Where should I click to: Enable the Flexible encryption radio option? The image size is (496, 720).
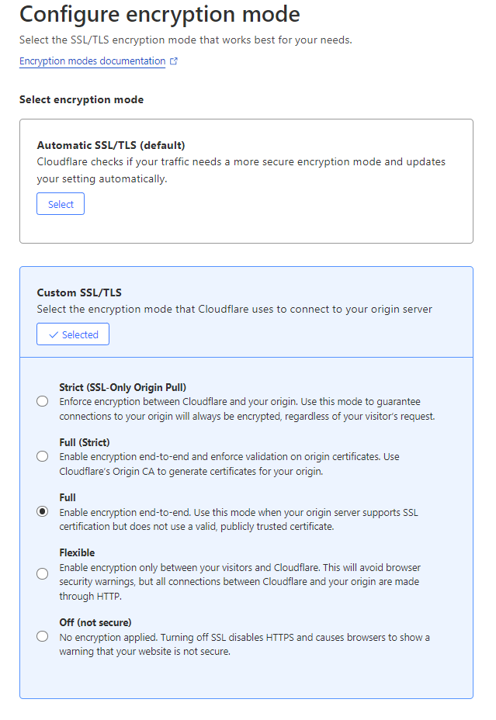42,574
